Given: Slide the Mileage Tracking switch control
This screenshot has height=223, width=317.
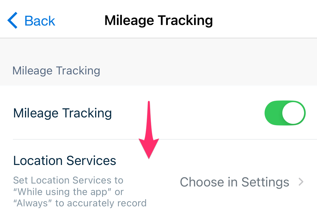Looking at the screenshot, I should [x=285, y=113].
